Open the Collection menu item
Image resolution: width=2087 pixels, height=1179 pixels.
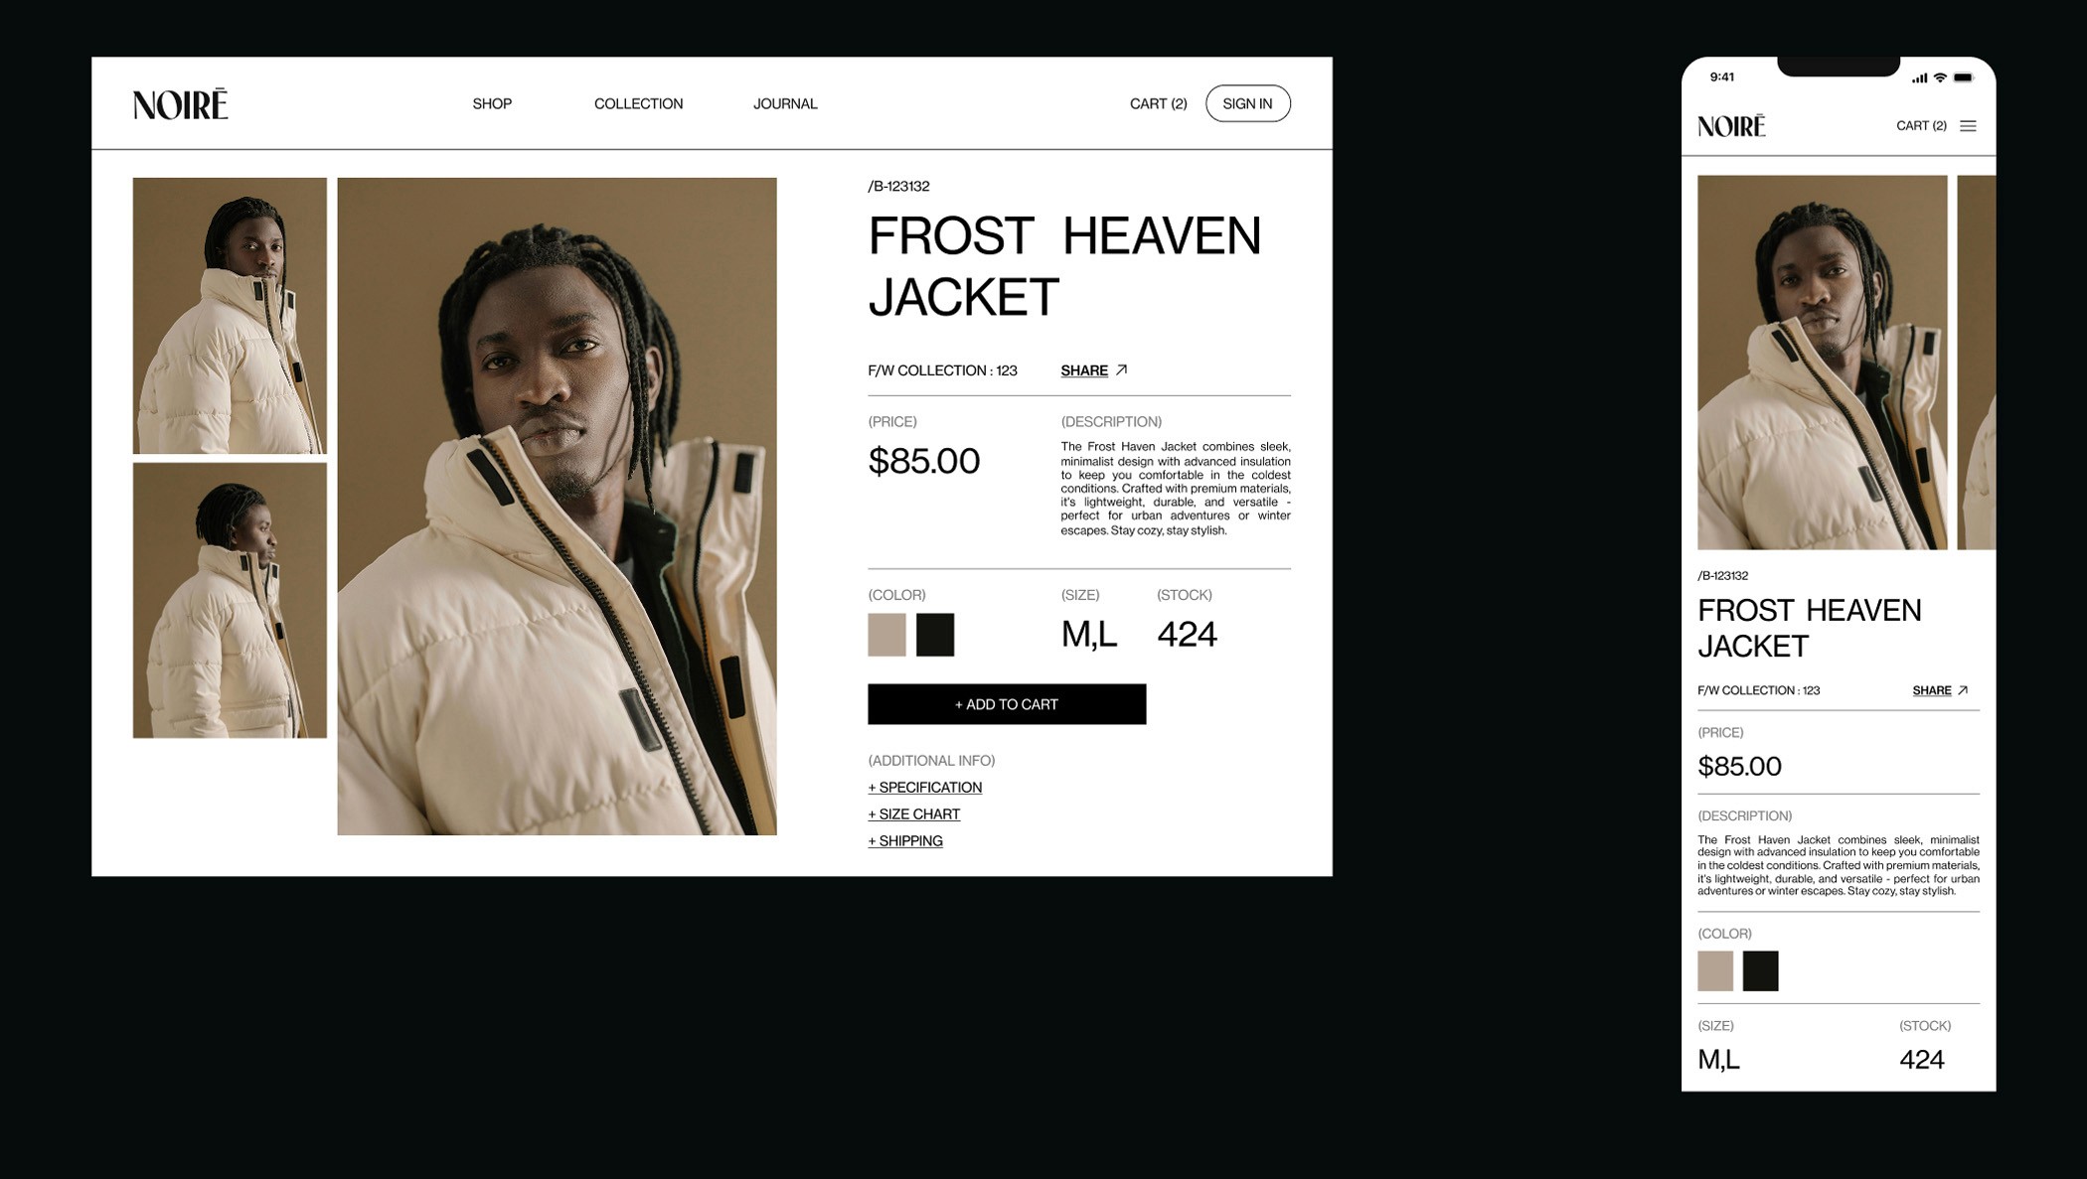pos(638,103)
